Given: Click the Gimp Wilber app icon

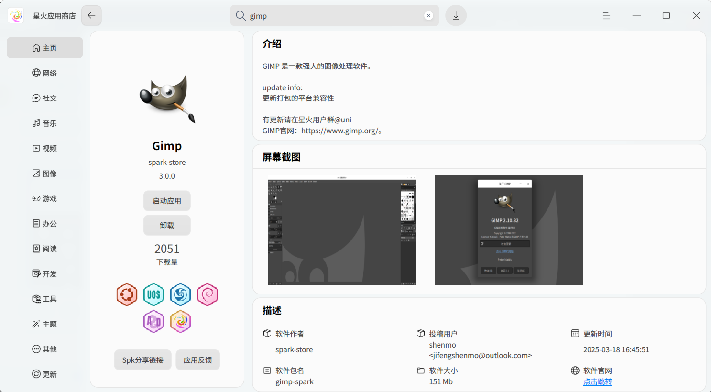Looking at the screenshot, I should (x=167, y=99).
